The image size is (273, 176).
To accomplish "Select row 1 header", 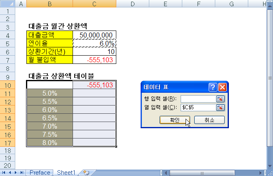I will click(7, 11).
